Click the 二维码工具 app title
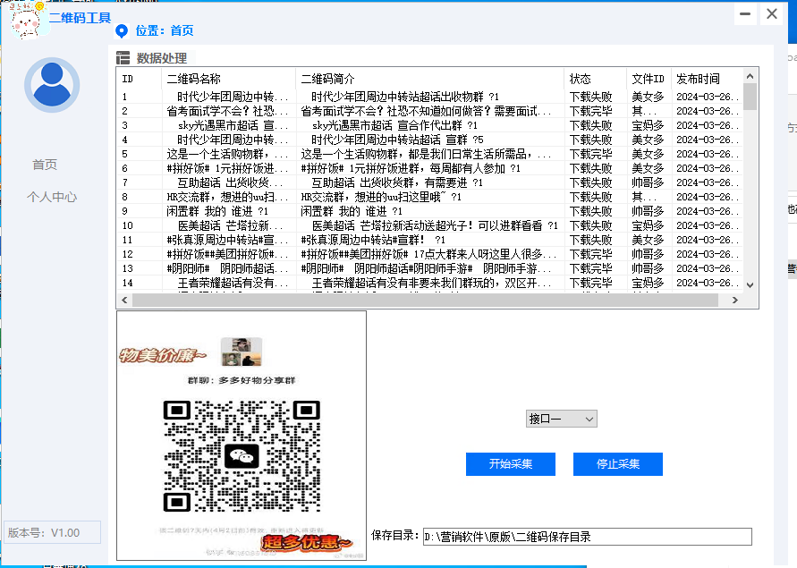Screen dimensions: 797x568 click(80, 18)
